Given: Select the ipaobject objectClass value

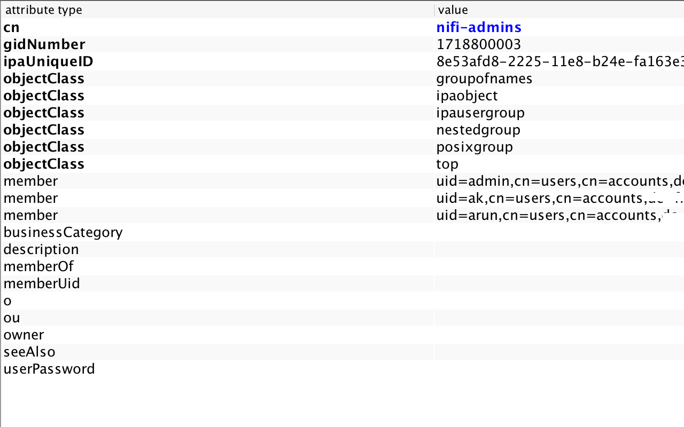Looking at the screenshot, I should (x=467, y=96).
